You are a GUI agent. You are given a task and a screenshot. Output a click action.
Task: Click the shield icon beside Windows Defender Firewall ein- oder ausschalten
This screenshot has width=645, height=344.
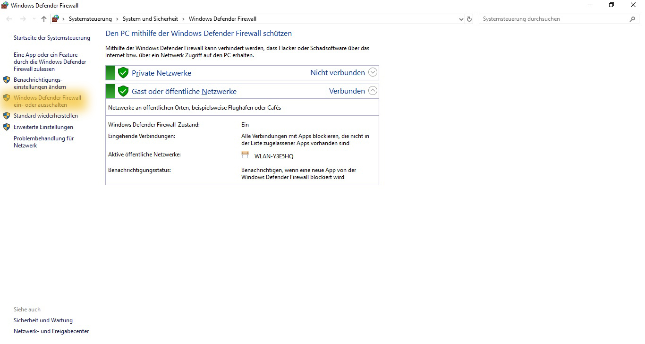[7, 98]
